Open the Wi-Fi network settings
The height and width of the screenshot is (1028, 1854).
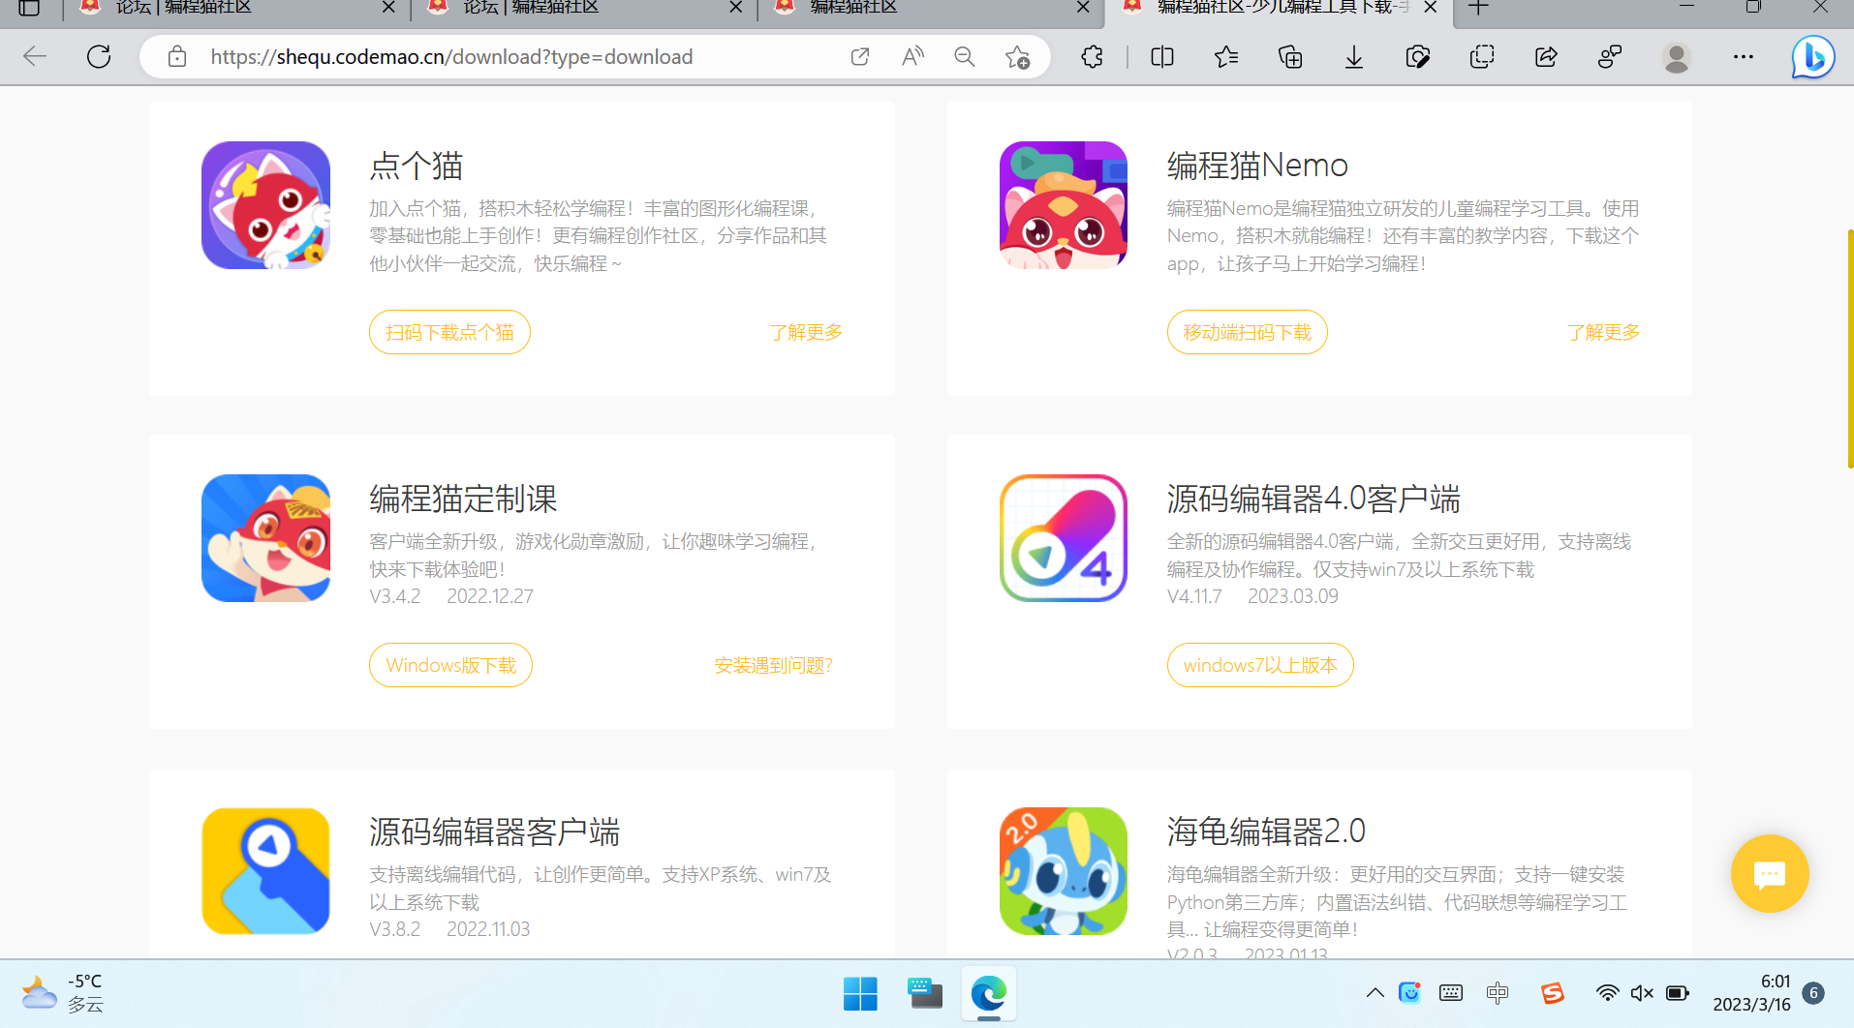coord(1607,993)
